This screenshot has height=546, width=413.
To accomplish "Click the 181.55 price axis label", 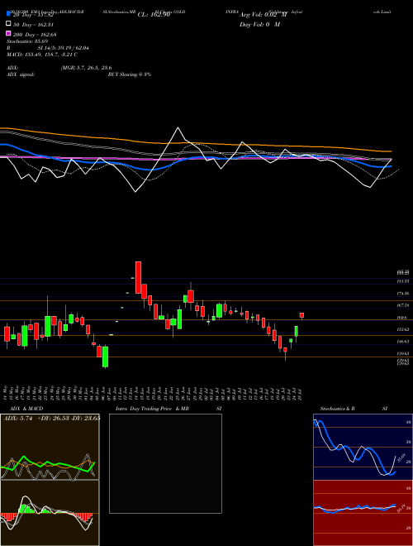I will [x=403, y=281].
